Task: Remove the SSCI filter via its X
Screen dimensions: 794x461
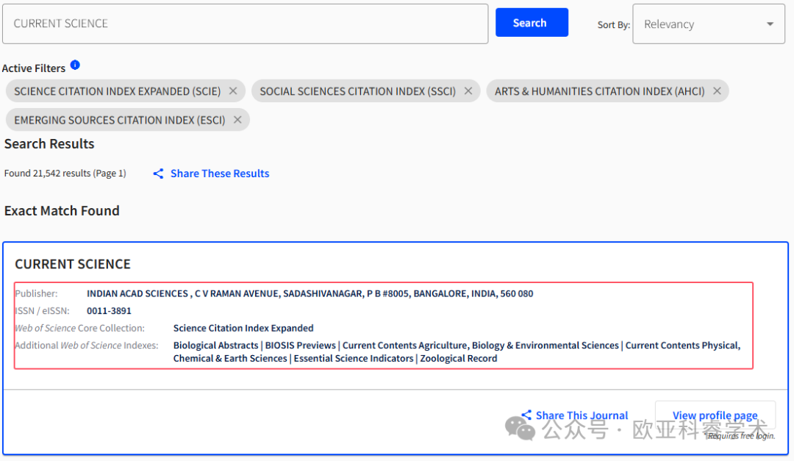Action: (x=468, y=91)
